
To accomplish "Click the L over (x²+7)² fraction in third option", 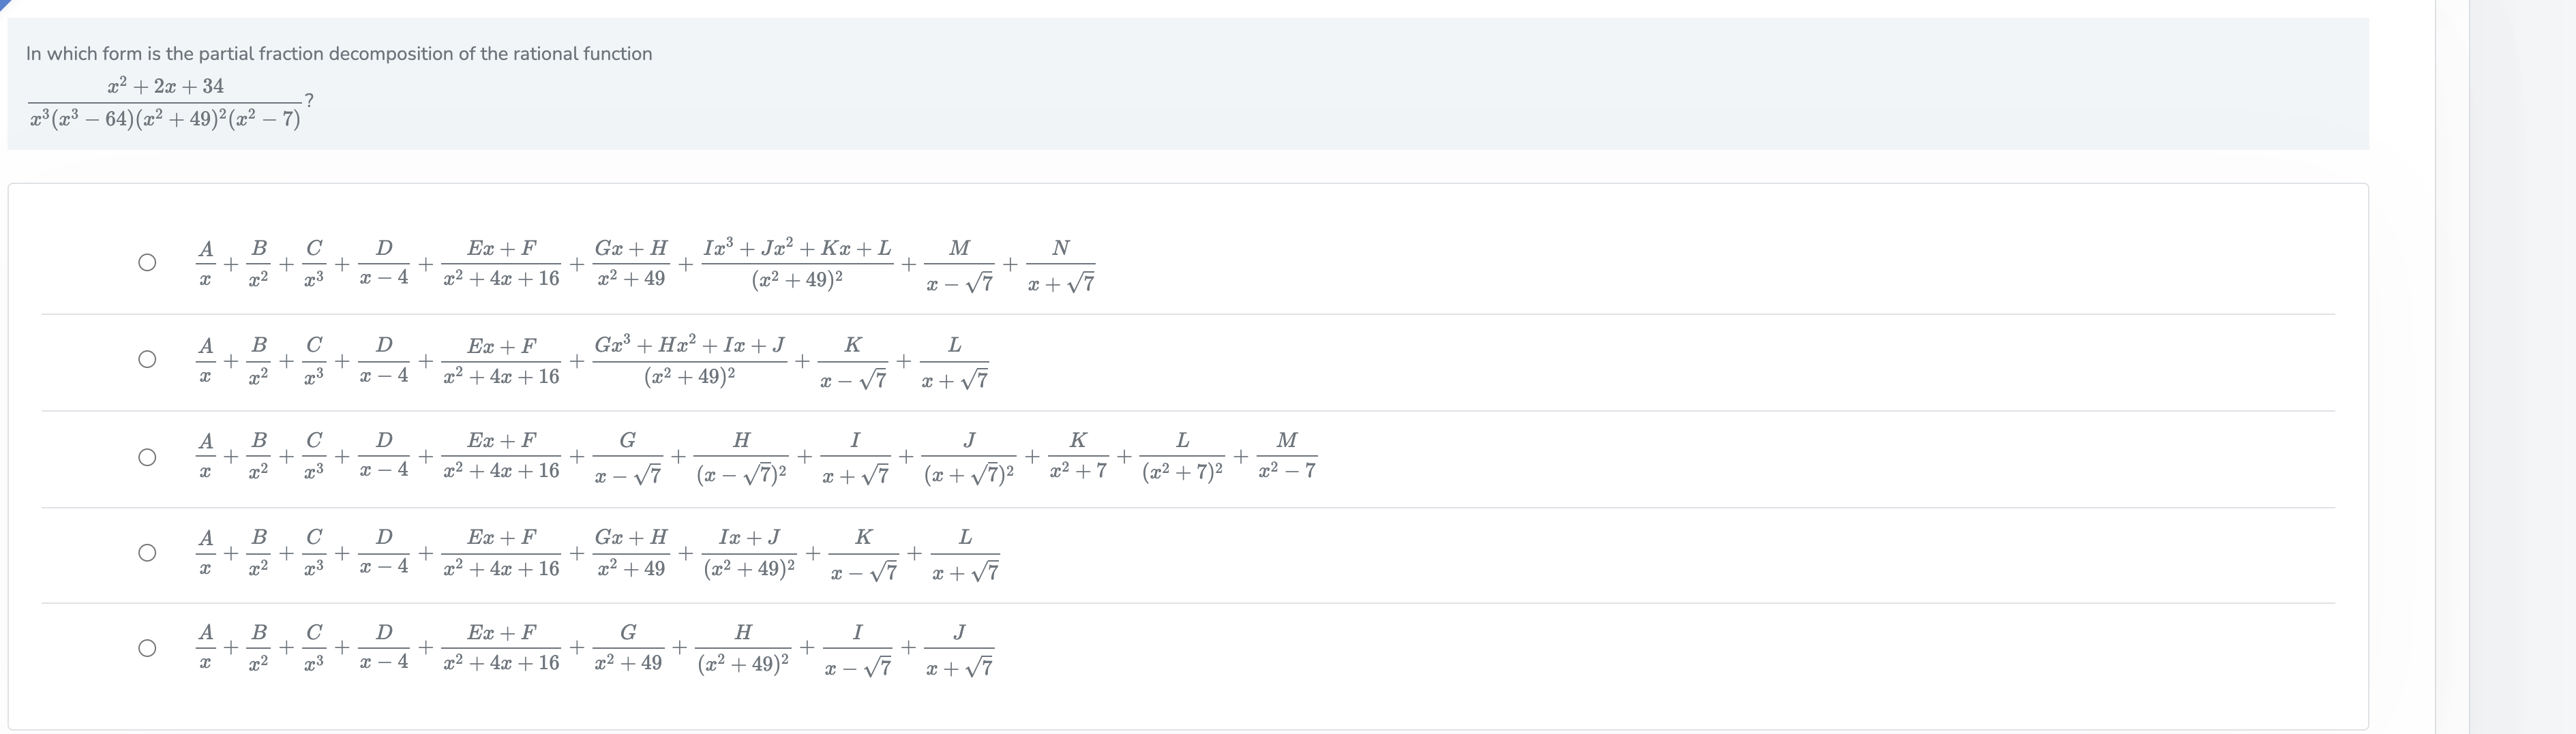I will (x=1183, y=456).
